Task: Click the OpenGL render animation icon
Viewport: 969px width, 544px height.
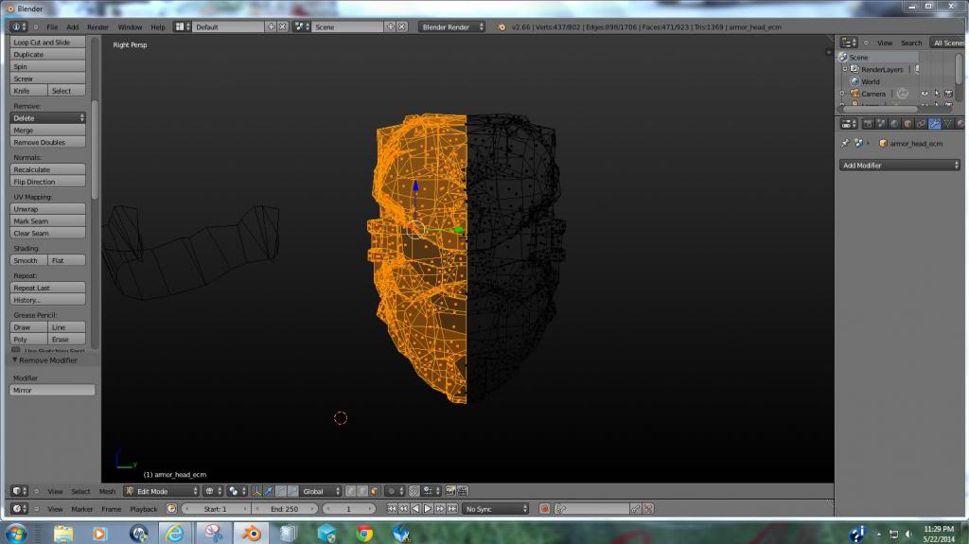Action: [x=462, y=491]
